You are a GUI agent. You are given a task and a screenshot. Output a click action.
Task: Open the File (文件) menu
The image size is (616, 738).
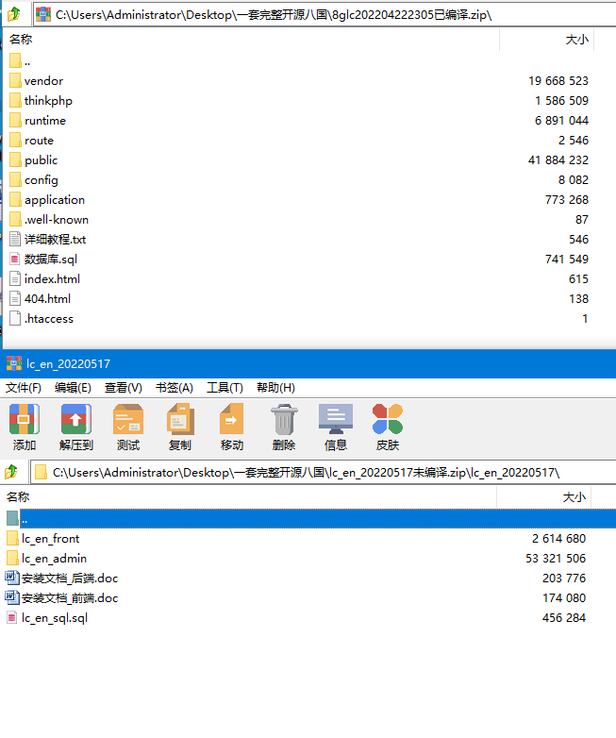[24, 388]
